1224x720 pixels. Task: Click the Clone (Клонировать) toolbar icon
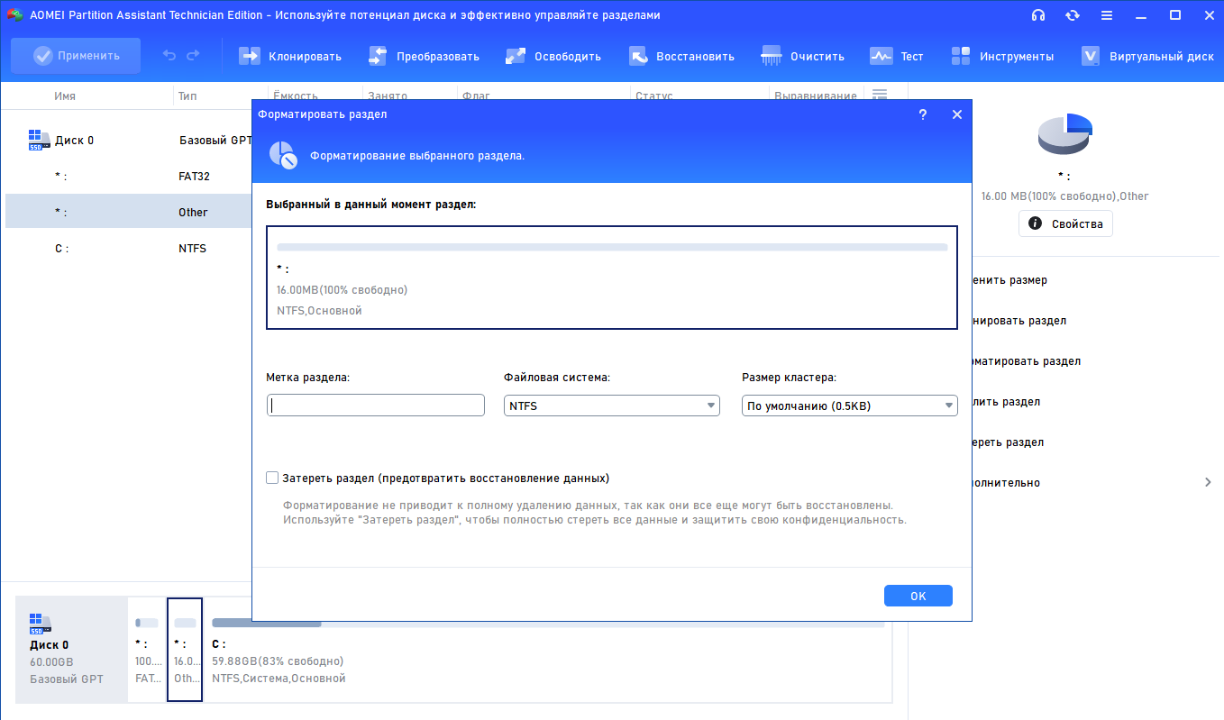click(x=250, y=56)
